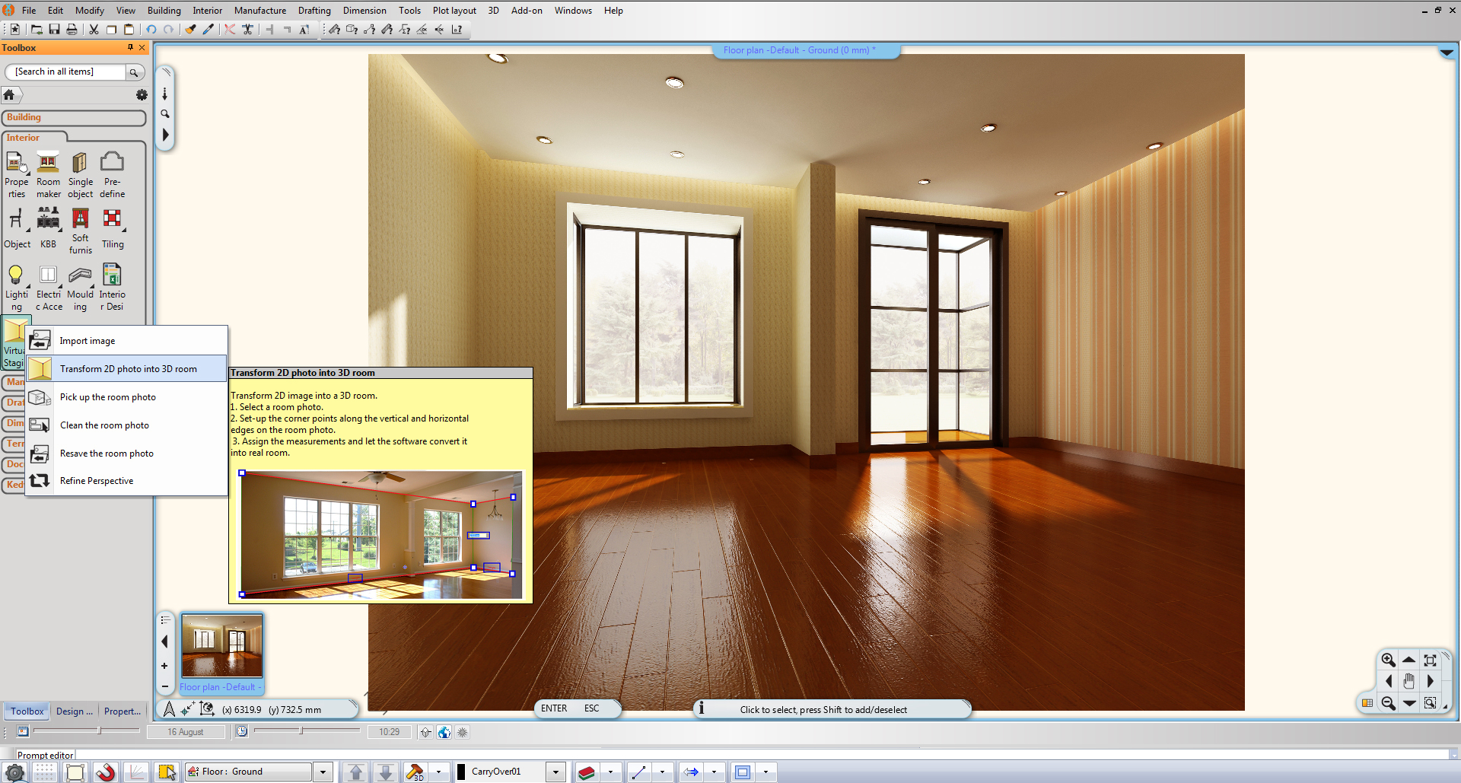
Task: Expand the Building toolbox section
Action: [x=74, y=118]
